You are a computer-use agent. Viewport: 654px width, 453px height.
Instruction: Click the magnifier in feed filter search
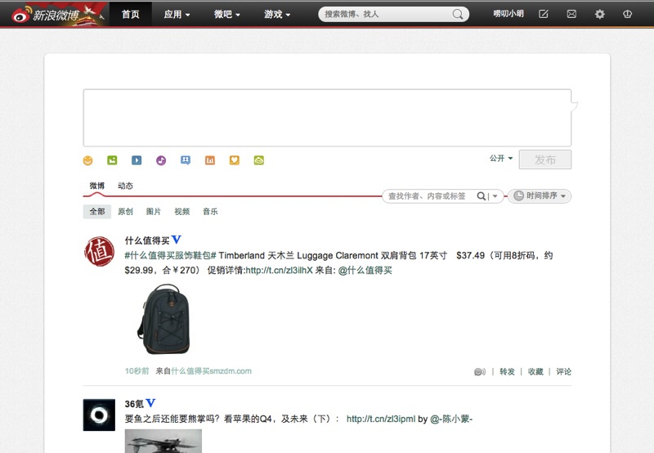(x=481, y=196)
